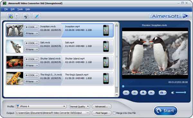Browse output folder with ellipsis button
Screen dimensions: 193x118
coord(87,113)
